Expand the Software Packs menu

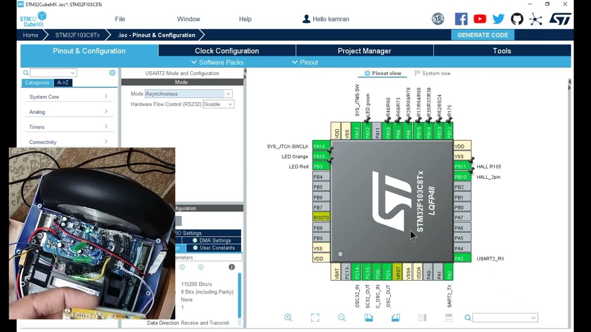coord(217,62)
